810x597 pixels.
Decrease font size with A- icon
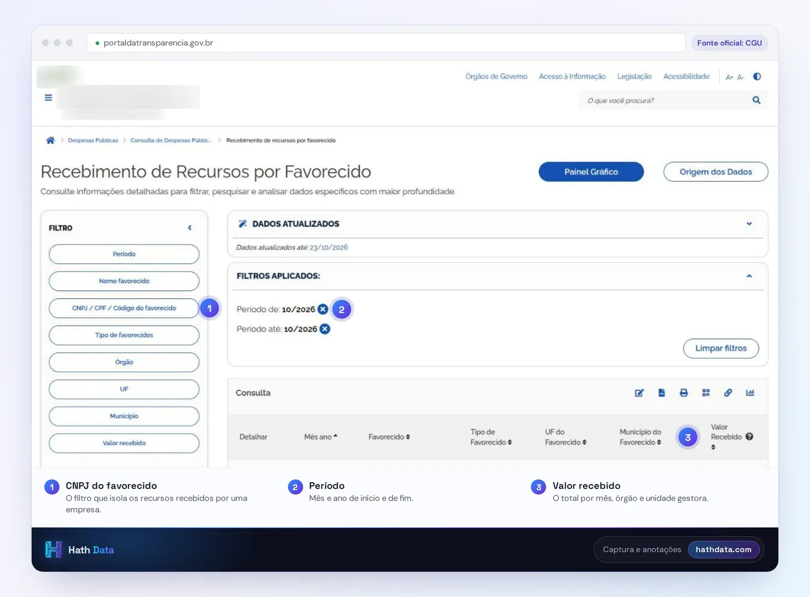741,77
